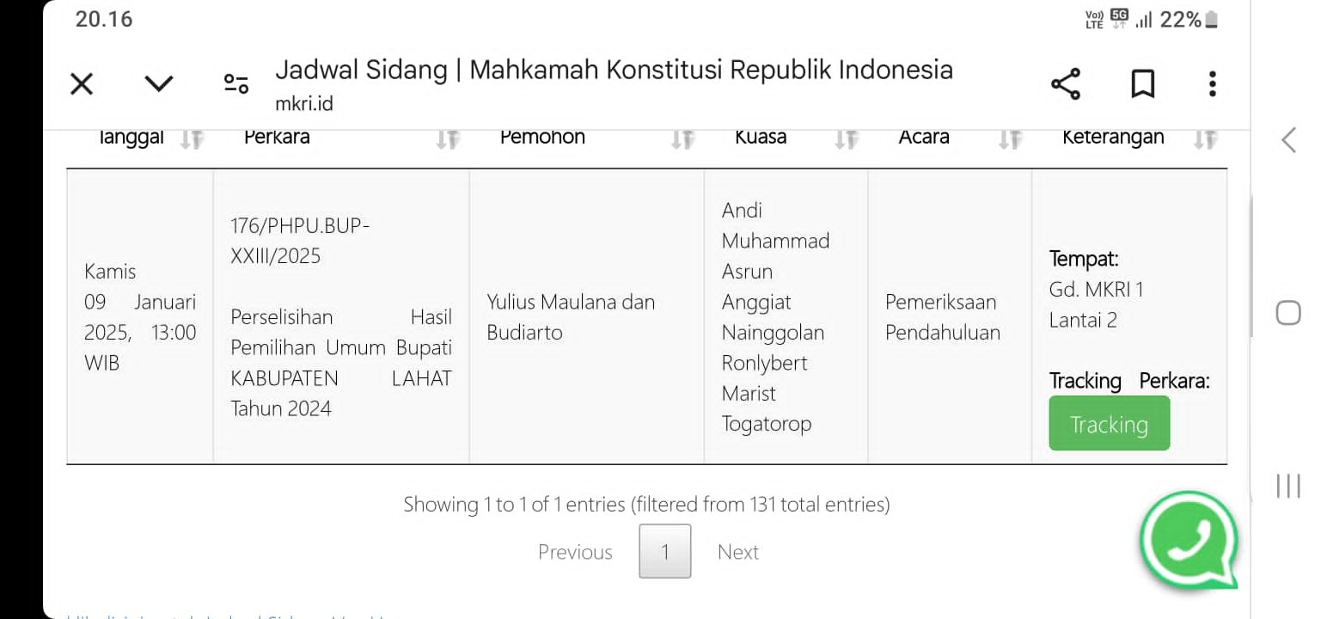Close the browser custom tab
The image size is (1327, 619).
pyautogui.click(x=82, y=84)
